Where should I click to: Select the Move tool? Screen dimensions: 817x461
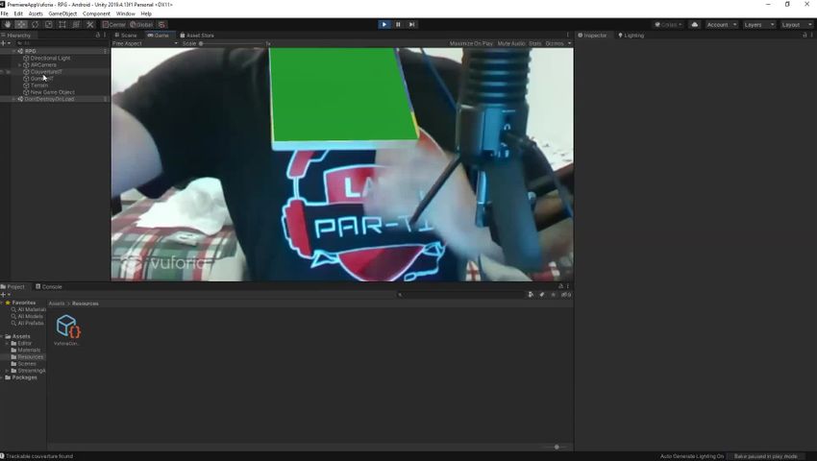[x=21, y=24]
